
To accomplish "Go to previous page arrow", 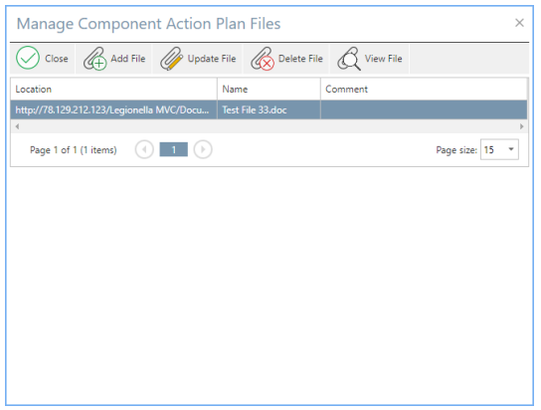I will 144,150.
